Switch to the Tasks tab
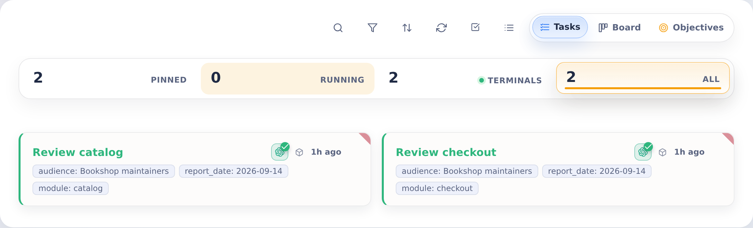Screen dimensions: 753x228 [560, 27]
